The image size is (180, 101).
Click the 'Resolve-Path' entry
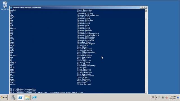[84, 42]
